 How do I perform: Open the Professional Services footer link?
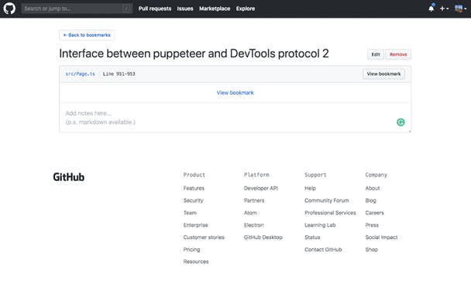coord(330,213)
